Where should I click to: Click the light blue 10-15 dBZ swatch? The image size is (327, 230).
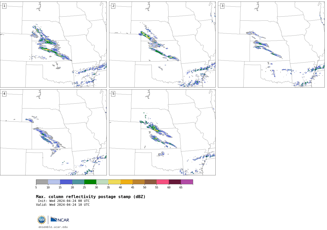(54, 182)
